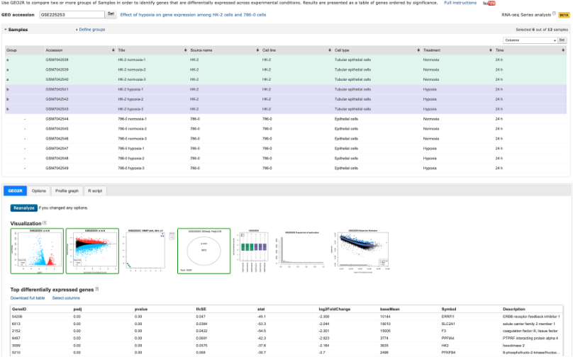Open Full instructions link

point(460,3)
